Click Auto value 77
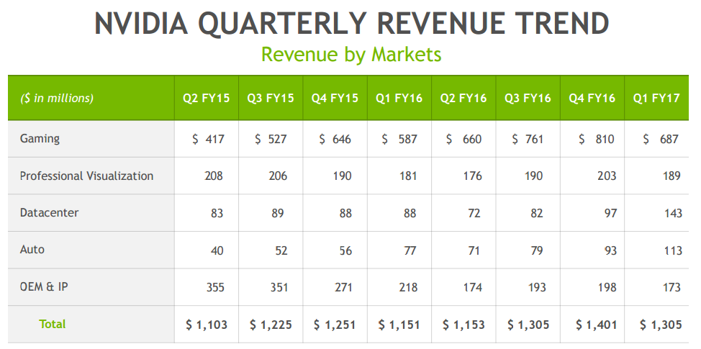Image resolution: width=701 pixels, height=349 pixels. (410, 250)
